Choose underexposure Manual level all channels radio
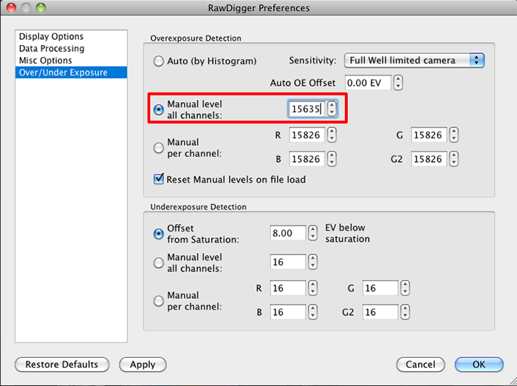The width and height of the screenshot is (517, 386). [159, 263]
